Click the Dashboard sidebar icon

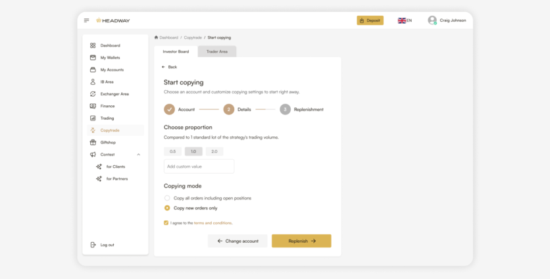coord(93,45)
